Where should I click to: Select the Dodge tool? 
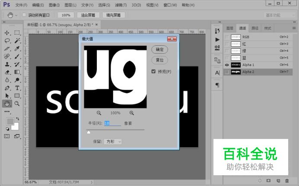[17, 80]
